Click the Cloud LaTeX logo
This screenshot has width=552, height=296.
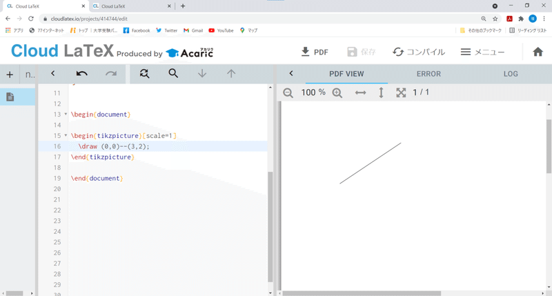62,51
